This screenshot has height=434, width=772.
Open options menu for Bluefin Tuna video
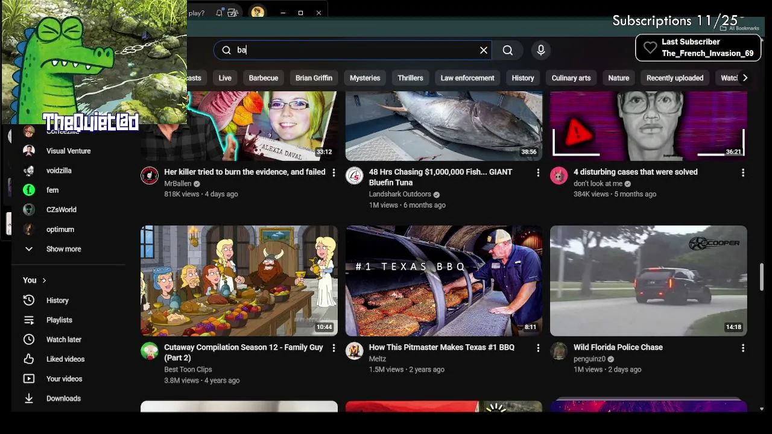[x=538, y=172]
